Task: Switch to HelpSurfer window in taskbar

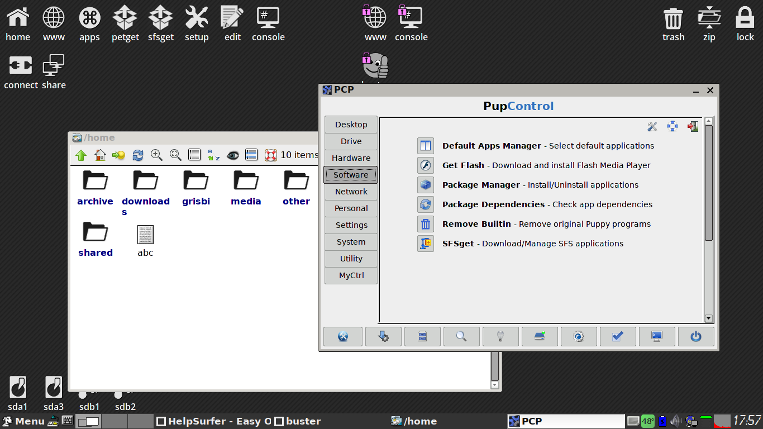Action: tap(213, 421)
